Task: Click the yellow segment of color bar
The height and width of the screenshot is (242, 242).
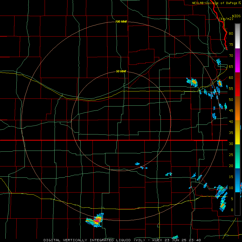Action: [x=237, y=132]
